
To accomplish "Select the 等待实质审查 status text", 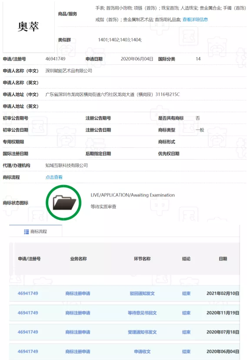I will (103, 207).
